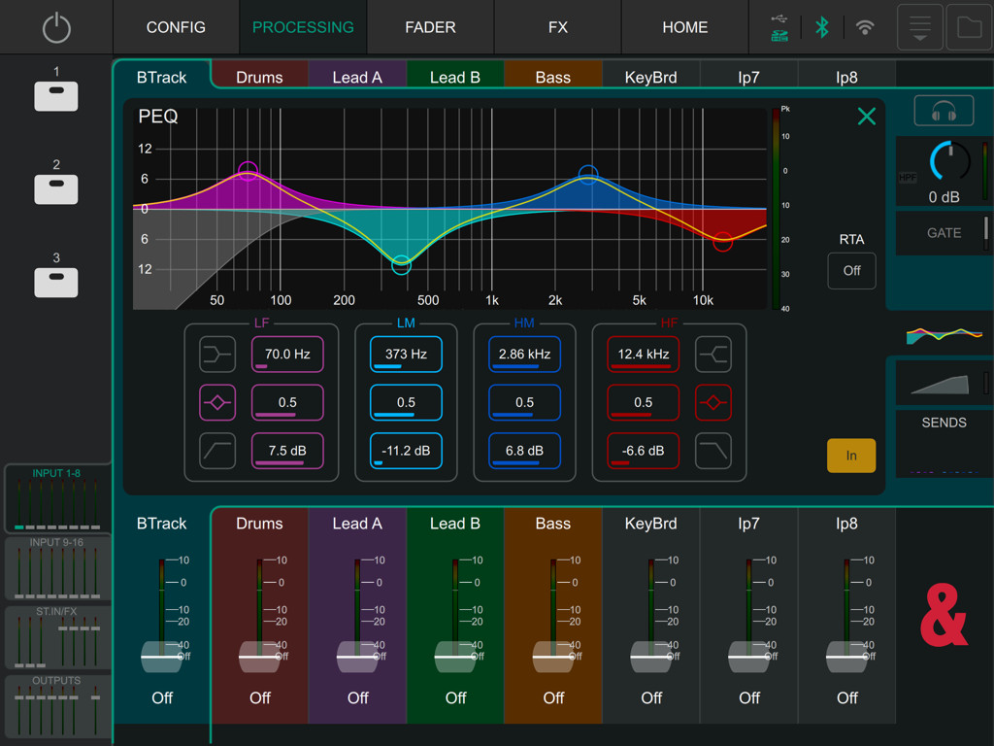Click the Wi-Fi status icon
The height and width of the screenshot is (746, 994).
[865, 27]
